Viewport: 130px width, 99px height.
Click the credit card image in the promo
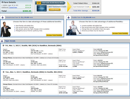click(x=42, y=8)
